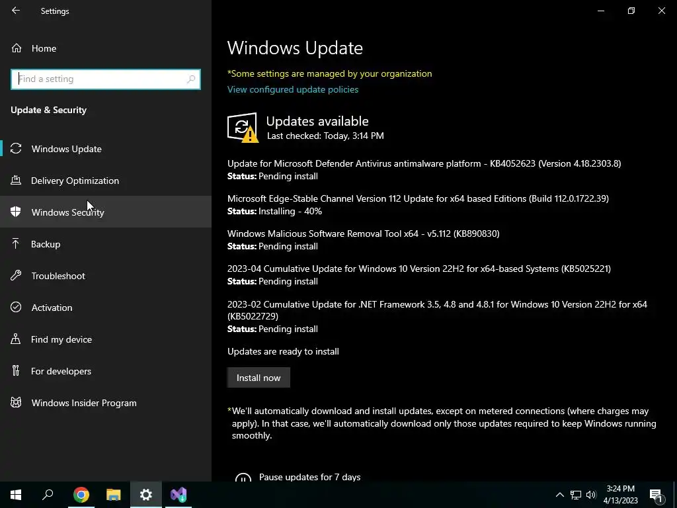The height and width of the screenshot is (508, 677).
Task: Open Delivery Optimization section
Action: tap(106, 180)
